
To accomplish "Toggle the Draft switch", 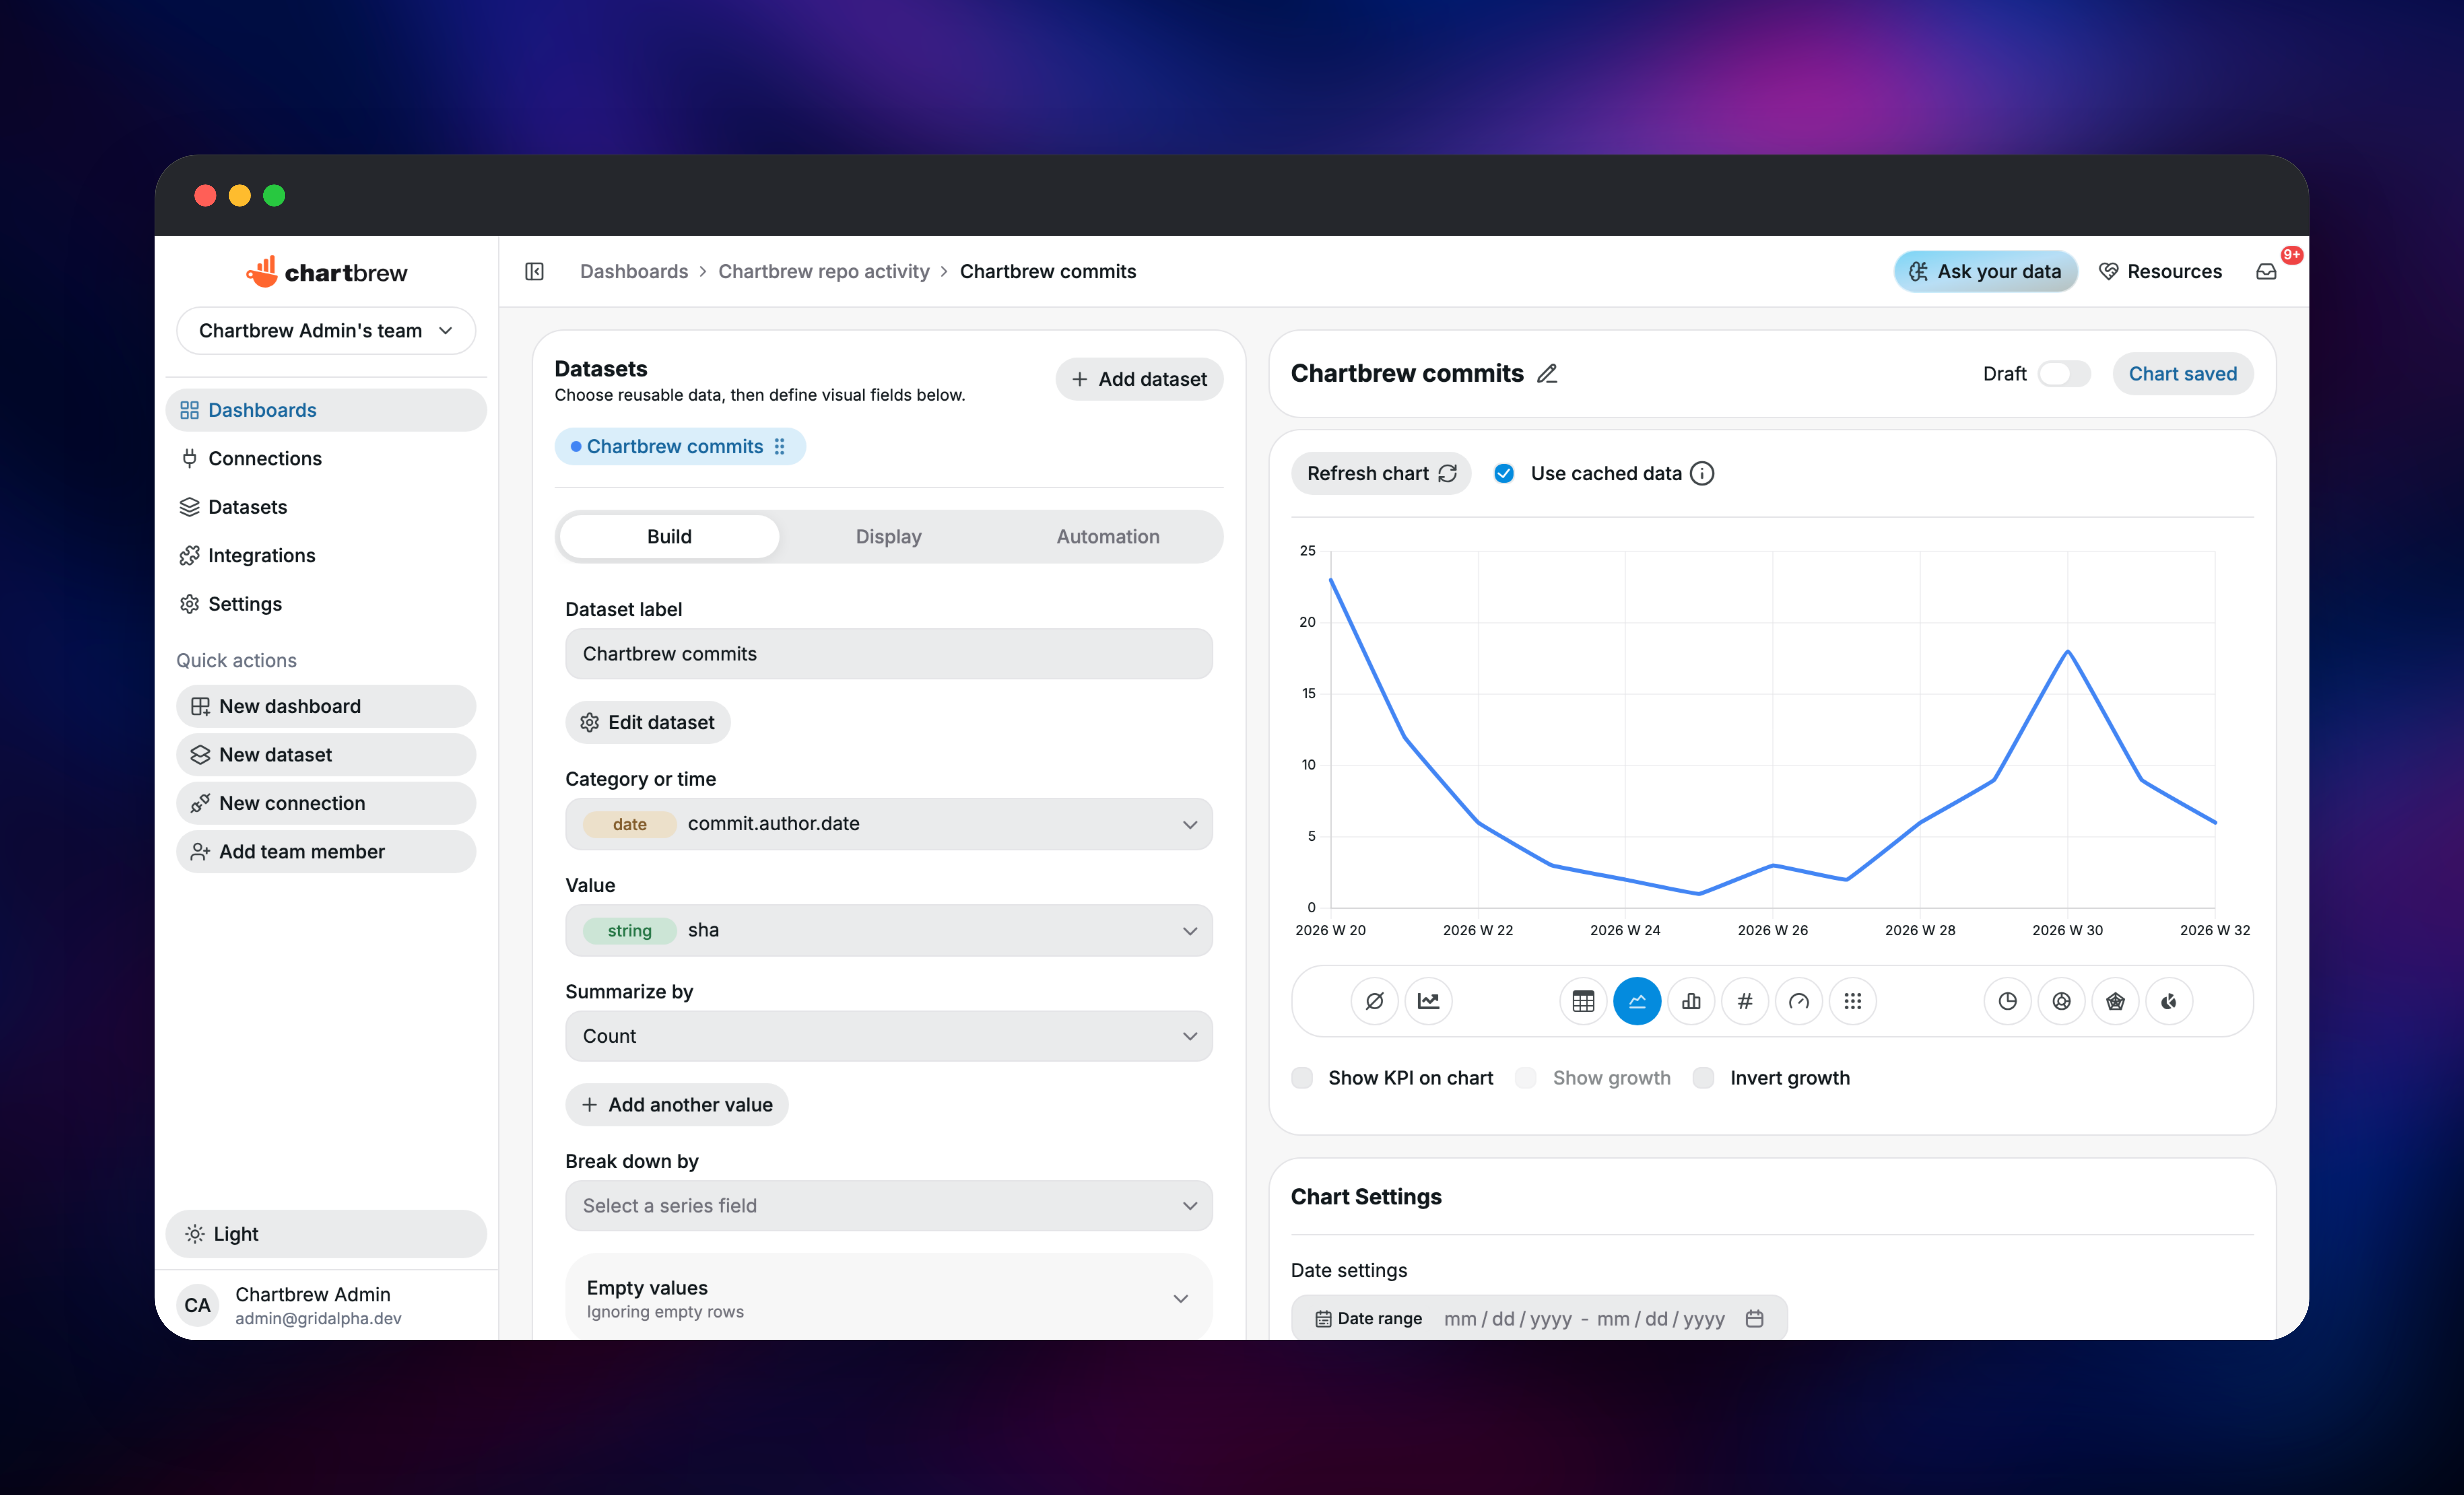I will 2064,374.
